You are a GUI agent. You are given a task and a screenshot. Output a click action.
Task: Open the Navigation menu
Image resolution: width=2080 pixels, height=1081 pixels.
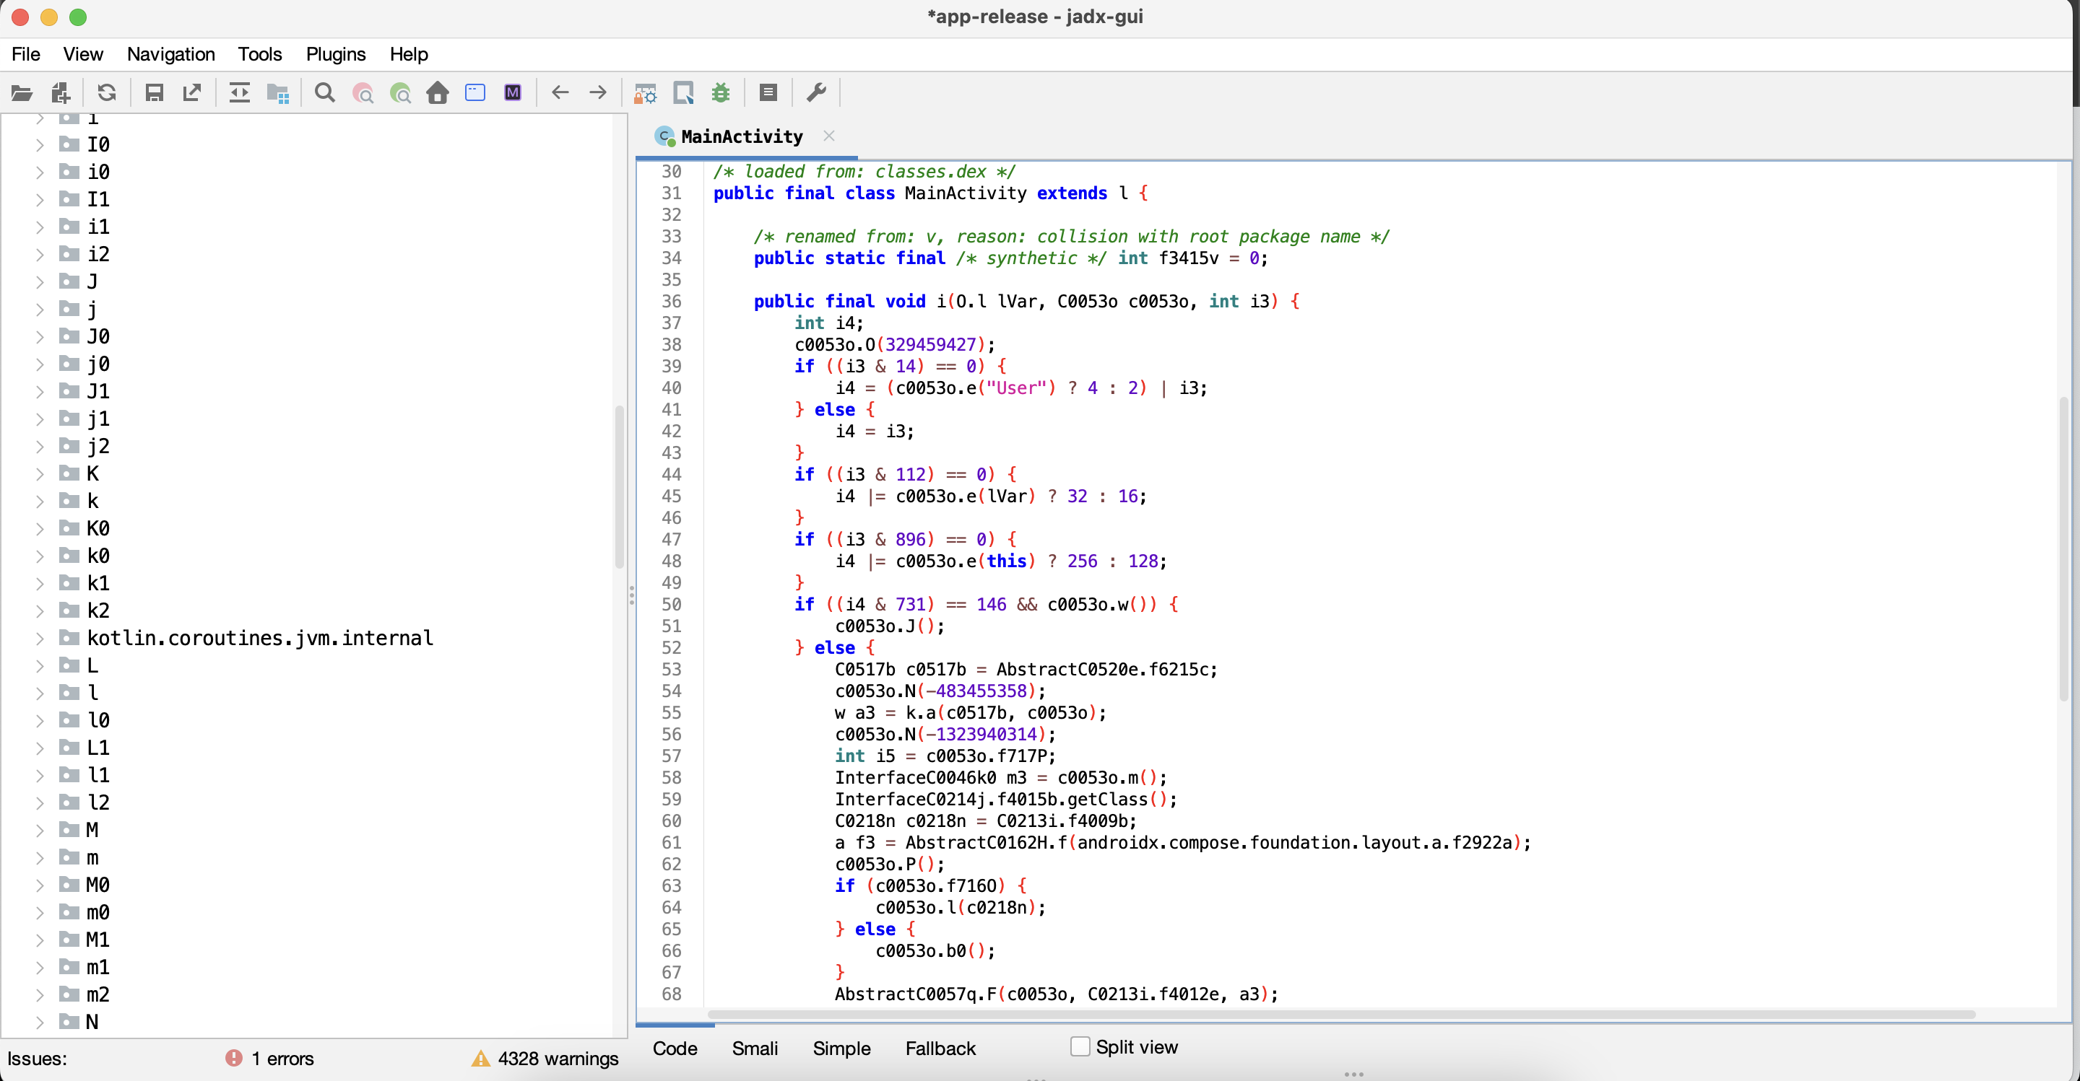[170, 54]
